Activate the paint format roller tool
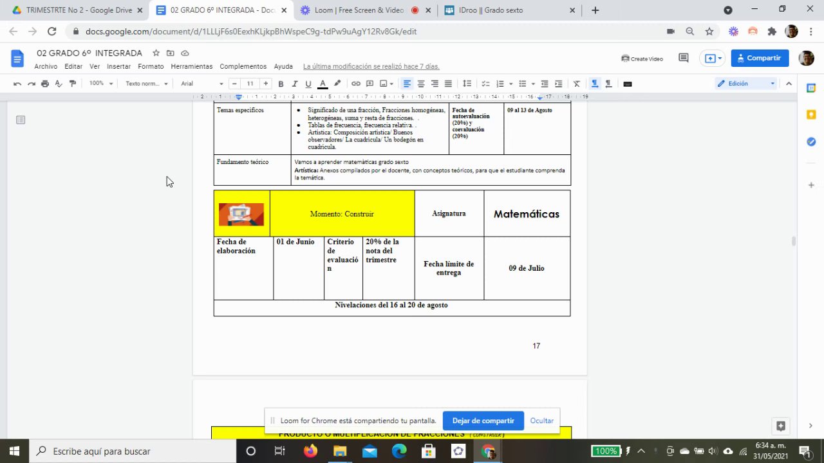The height and width of the screenshot is (463, 824). click(73, 84)
